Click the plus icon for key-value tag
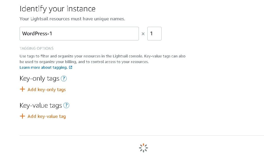The height and width of the screenshot is (165, 264). (22, 116)
